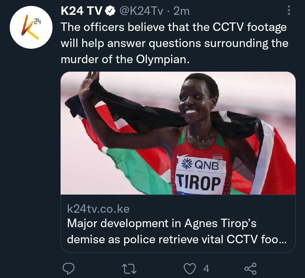Open the tweet text about CCTV footage
The image size is (305, 278).
(175, 43)
